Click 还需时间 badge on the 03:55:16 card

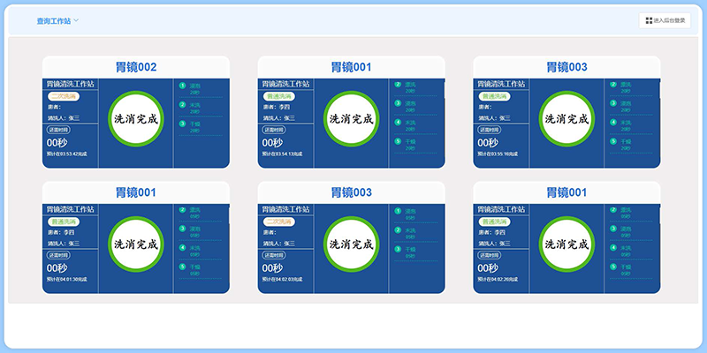(490, 130)
